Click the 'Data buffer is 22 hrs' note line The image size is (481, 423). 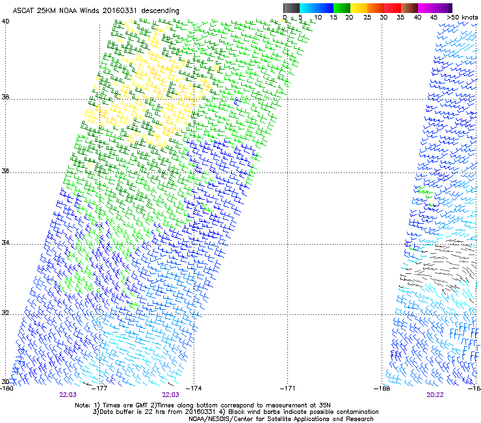235,412
